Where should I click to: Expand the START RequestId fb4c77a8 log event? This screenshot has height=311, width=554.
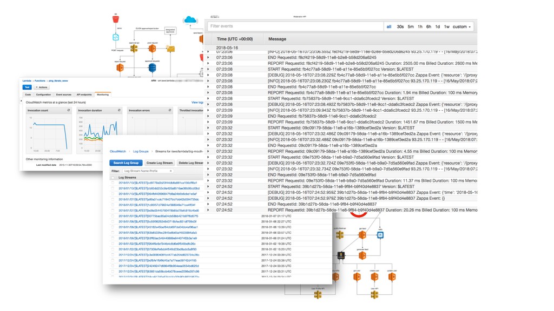point(208,69)
